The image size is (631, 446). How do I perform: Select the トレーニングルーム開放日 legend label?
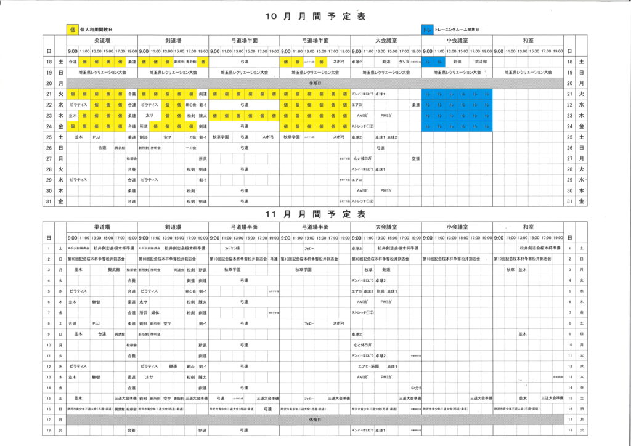[x=457, y=30]
